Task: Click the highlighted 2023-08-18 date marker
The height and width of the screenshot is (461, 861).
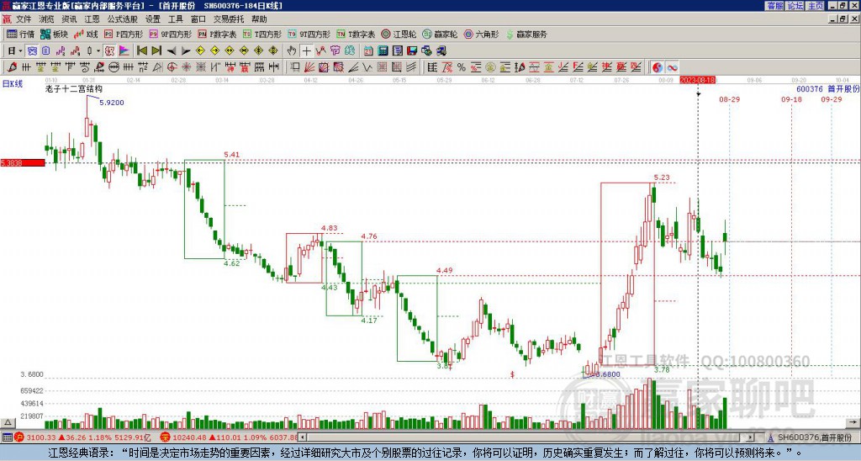Action: point(697,80)
